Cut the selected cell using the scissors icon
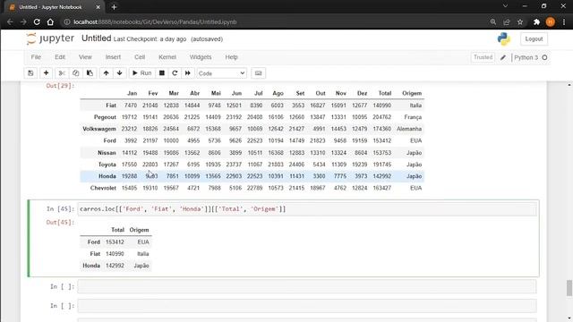The height and width of the screenshot is (322, 573). click(x=62, y=73)
